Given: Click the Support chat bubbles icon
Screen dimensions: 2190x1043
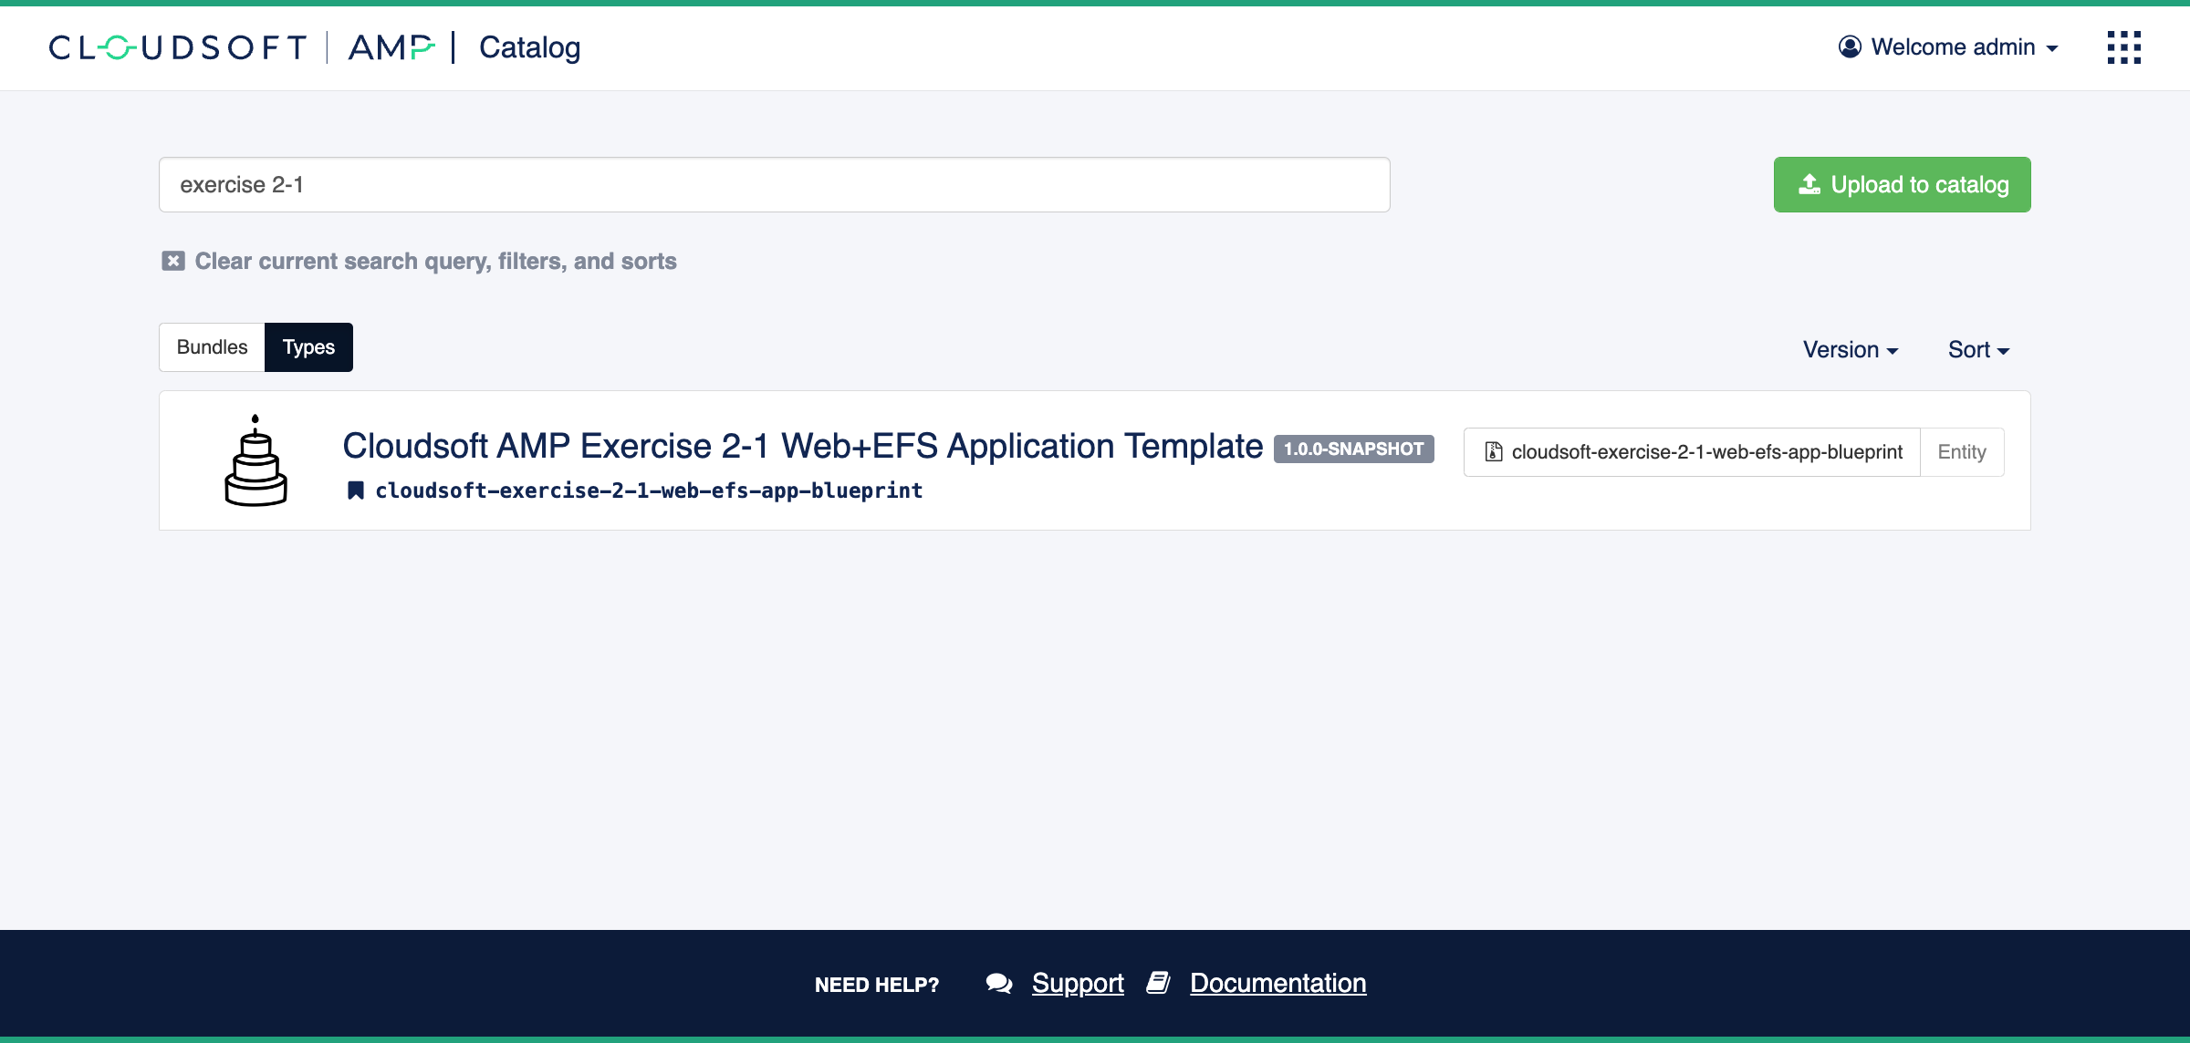Looking at the screenshot, I should pyautogui.click(x=999, y=983).
